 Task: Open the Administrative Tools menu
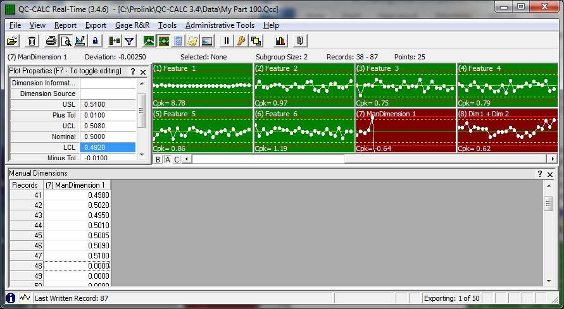click(220, 25)
